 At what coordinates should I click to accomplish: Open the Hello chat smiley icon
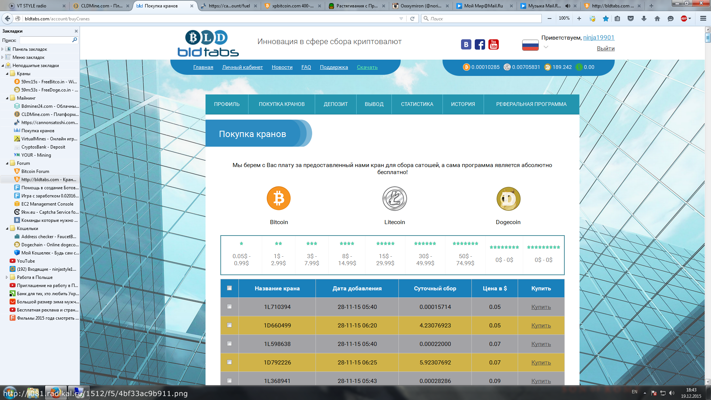tap(671, 19)
